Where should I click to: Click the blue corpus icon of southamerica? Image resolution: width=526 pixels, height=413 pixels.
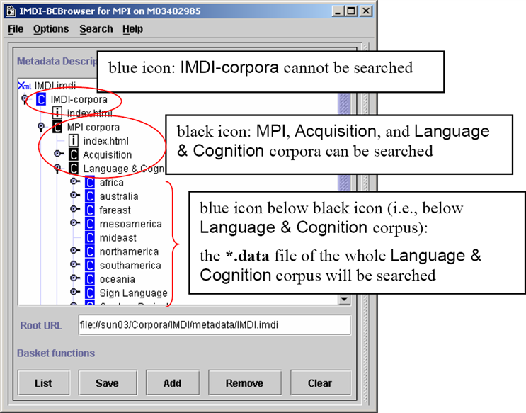click(x=90, y=265)
